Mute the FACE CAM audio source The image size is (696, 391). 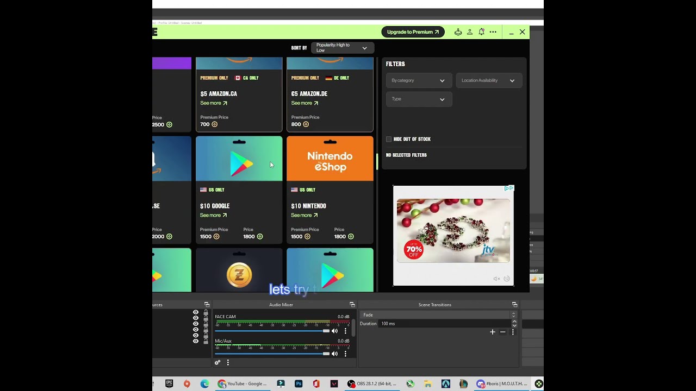click(x=334, y=331)
